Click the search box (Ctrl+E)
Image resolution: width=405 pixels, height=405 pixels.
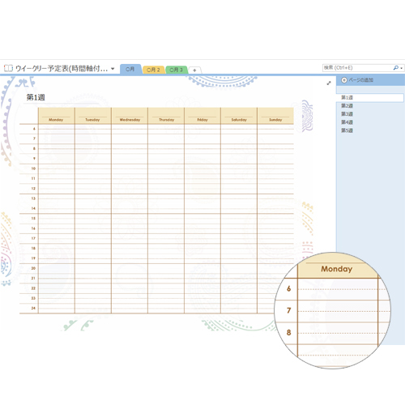[x=357, y=68]
